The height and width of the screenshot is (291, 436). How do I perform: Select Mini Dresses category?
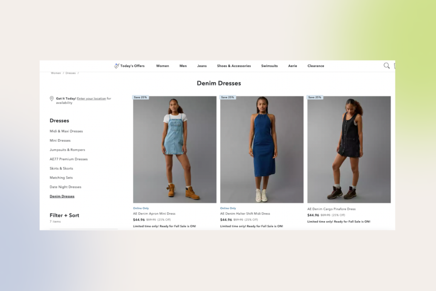pos(60,141)
